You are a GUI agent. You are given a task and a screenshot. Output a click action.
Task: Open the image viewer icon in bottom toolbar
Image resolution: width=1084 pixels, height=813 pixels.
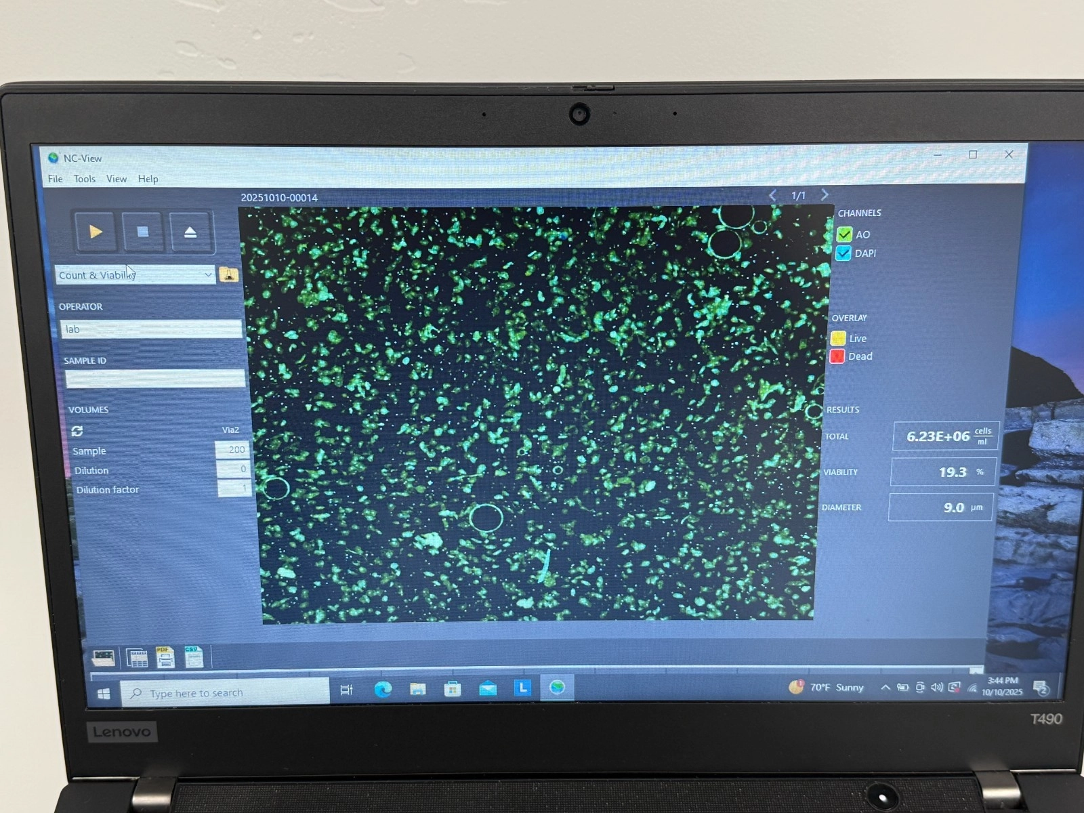click(104, 657)
